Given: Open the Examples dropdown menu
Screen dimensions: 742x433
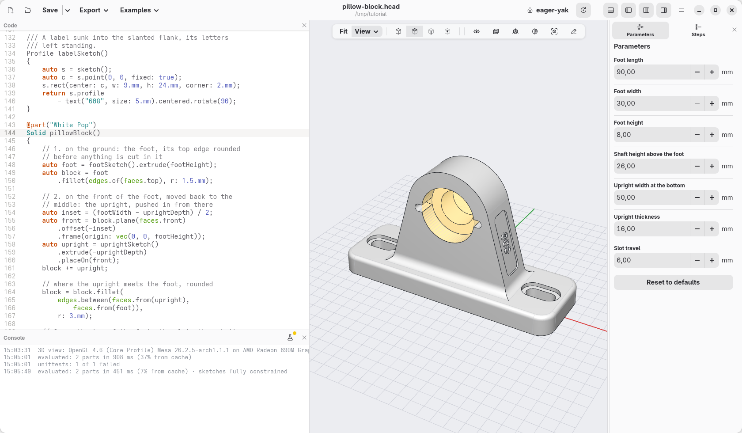Looking at the screenshot, I should click(140, 10).
